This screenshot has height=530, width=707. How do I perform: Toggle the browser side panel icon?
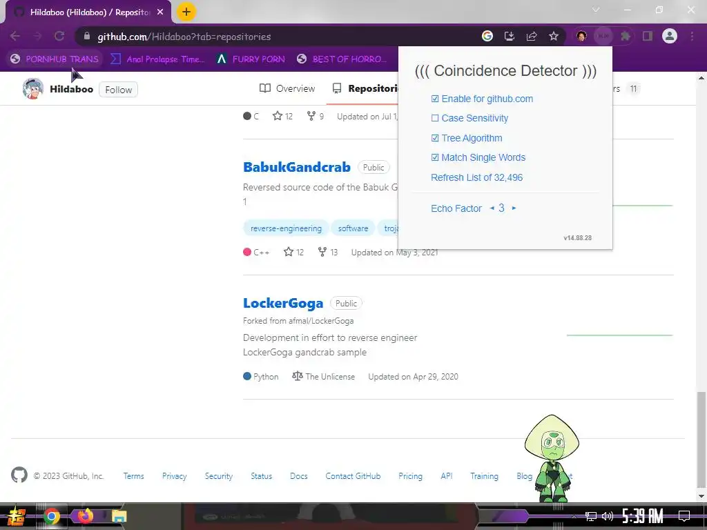648,36
